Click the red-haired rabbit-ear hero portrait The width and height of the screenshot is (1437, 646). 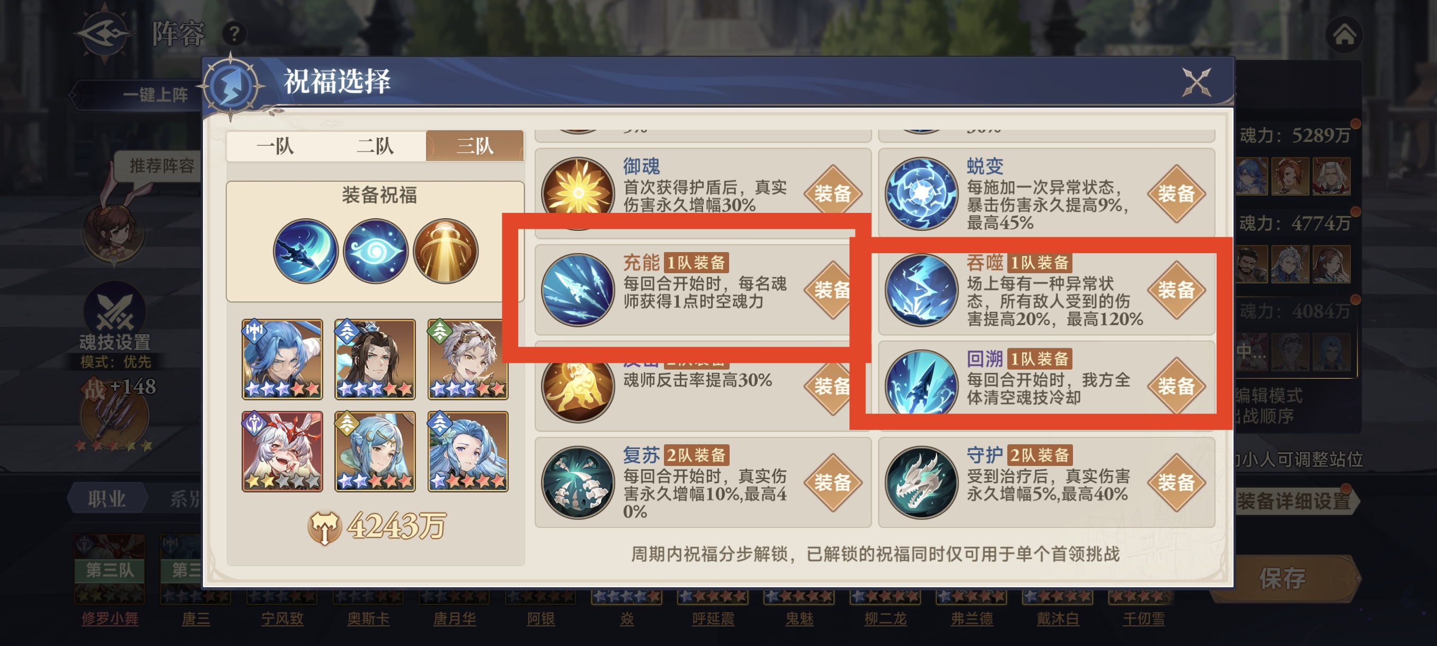coord(282,451)
